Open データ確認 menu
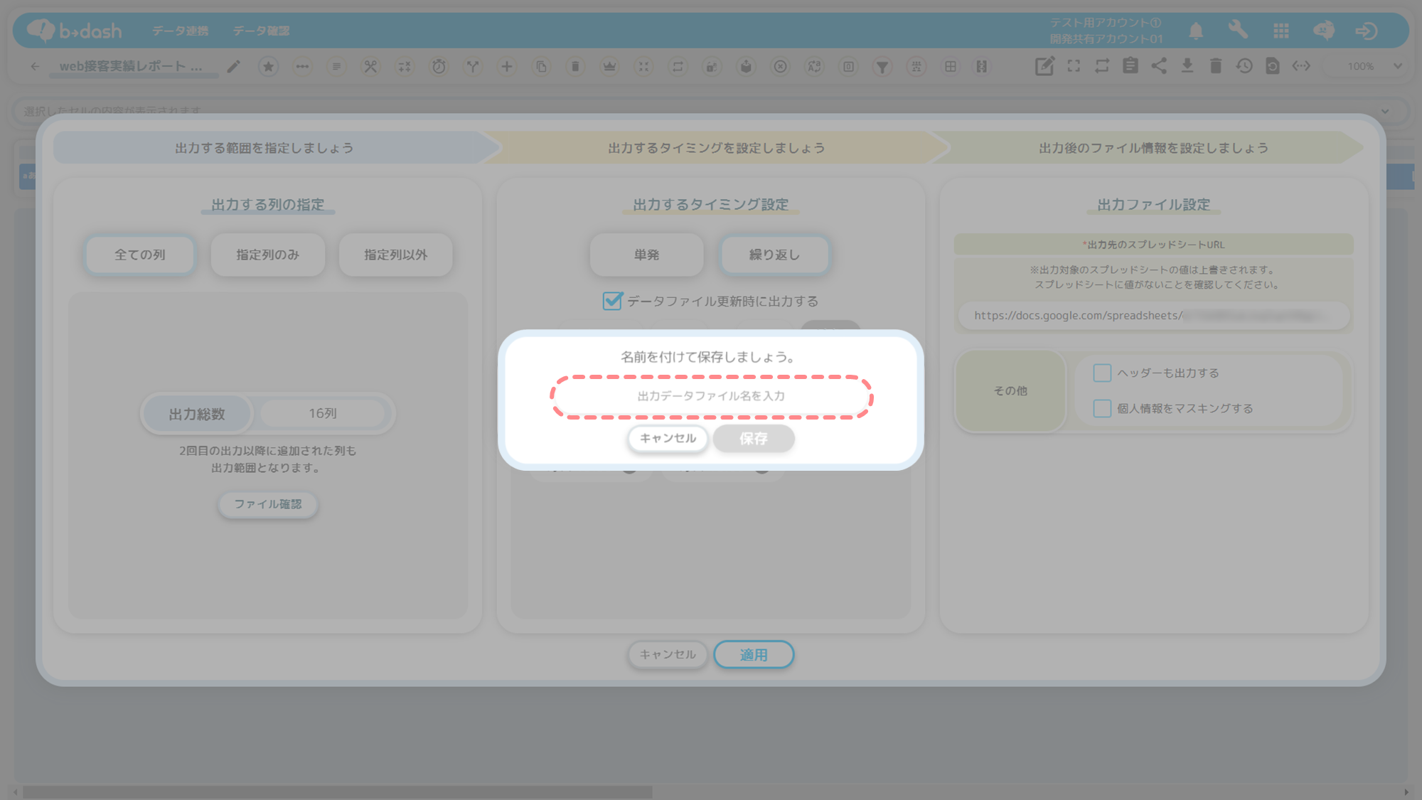1422x800 pixels. (262, 31)
